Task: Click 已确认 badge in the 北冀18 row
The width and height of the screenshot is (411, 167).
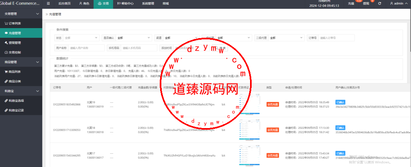Action: pos(340,128)
